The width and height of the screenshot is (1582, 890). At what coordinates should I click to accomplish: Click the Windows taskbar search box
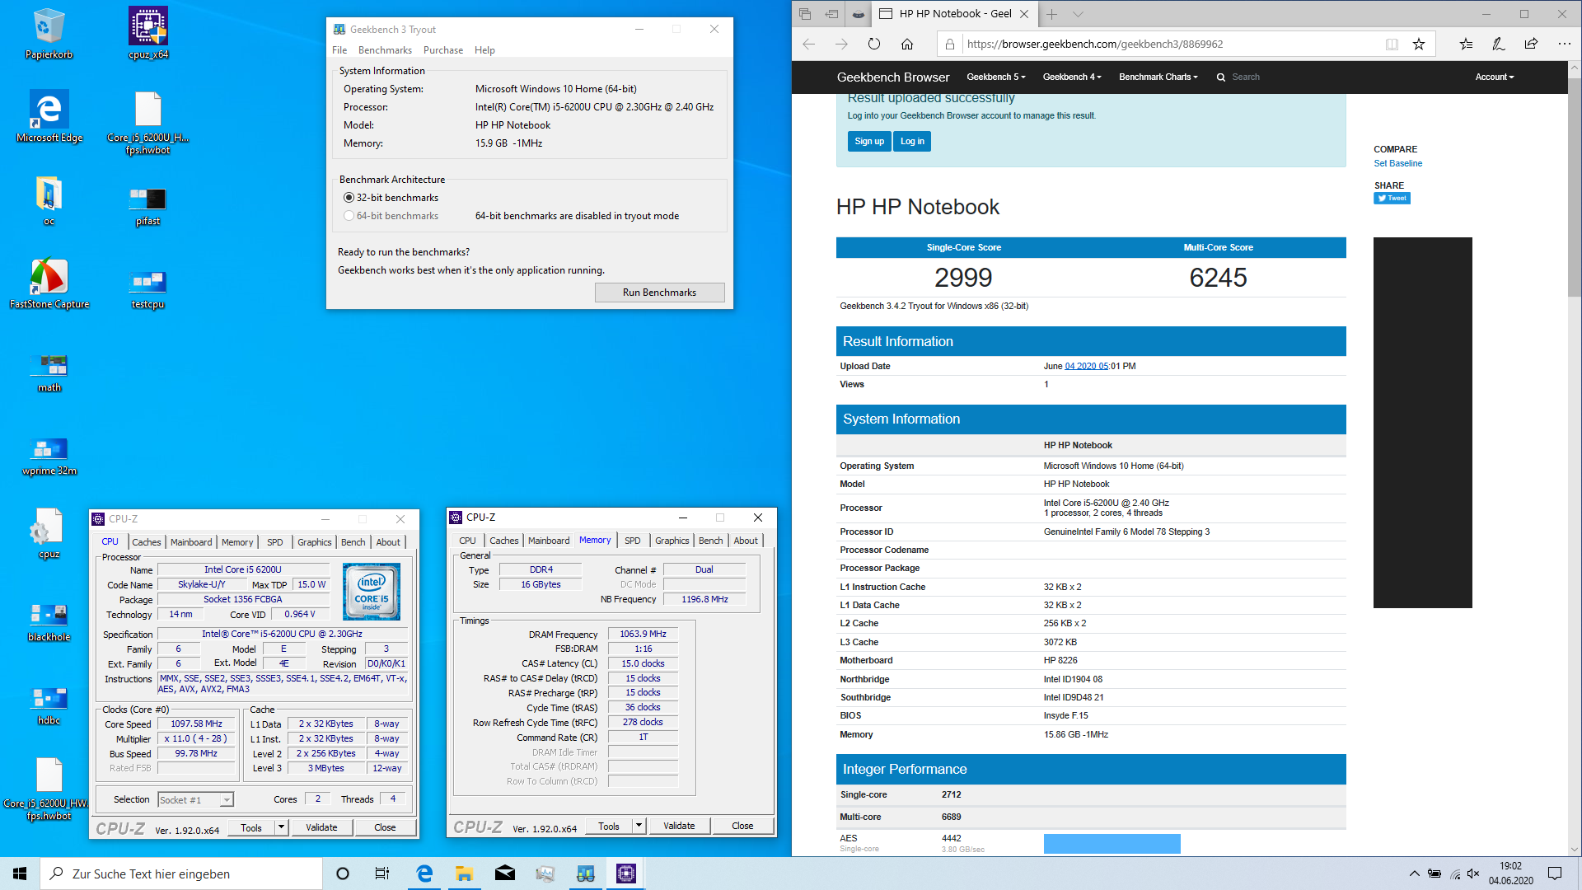[181, 874]
